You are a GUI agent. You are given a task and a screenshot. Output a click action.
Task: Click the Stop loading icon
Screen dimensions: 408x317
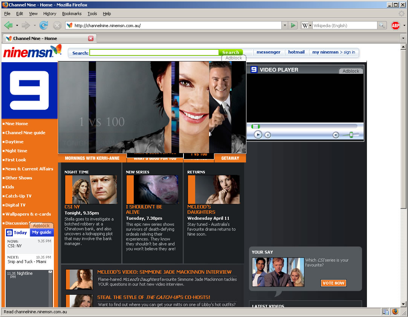tap(57, 25)
